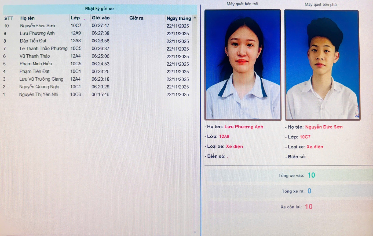Sort the list by the STT column header
The image size is (373, 236).
pos(9,18)
